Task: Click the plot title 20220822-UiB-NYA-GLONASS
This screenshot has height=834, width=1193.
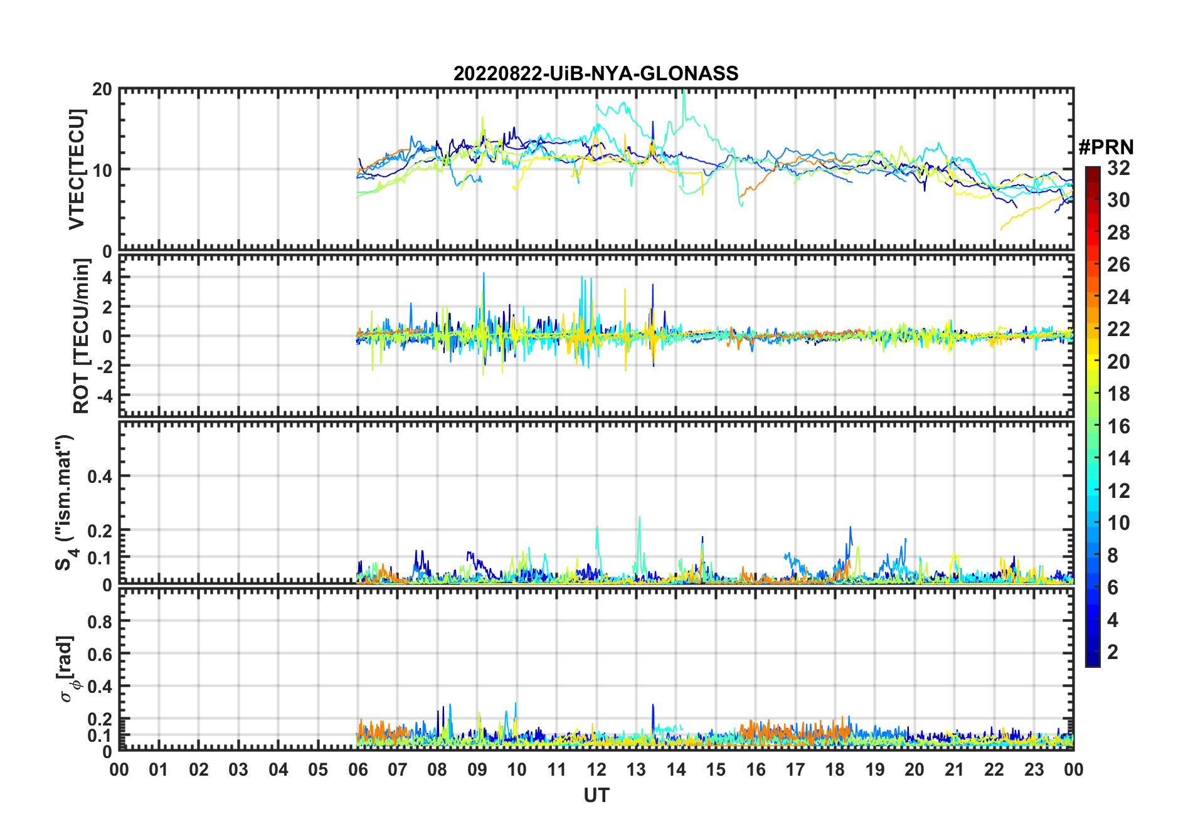Action: click(596, 73)
